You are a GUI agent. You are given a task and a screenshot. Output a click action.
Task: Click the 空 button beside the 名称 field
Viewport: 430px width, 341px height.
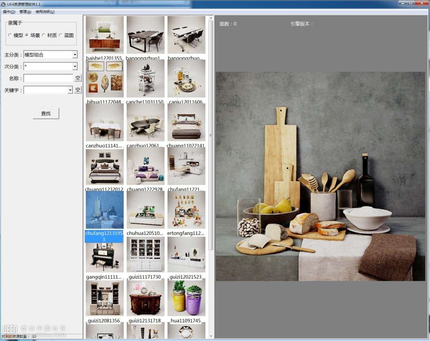pos(78,78)
